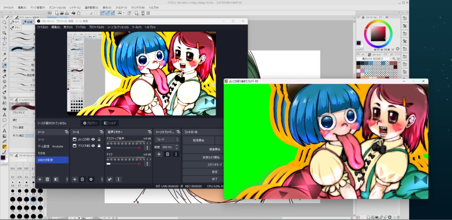Open the color set name dropdown 俺セット4
The height and width of the screenshot is (220, 452).
pos(374,59)
